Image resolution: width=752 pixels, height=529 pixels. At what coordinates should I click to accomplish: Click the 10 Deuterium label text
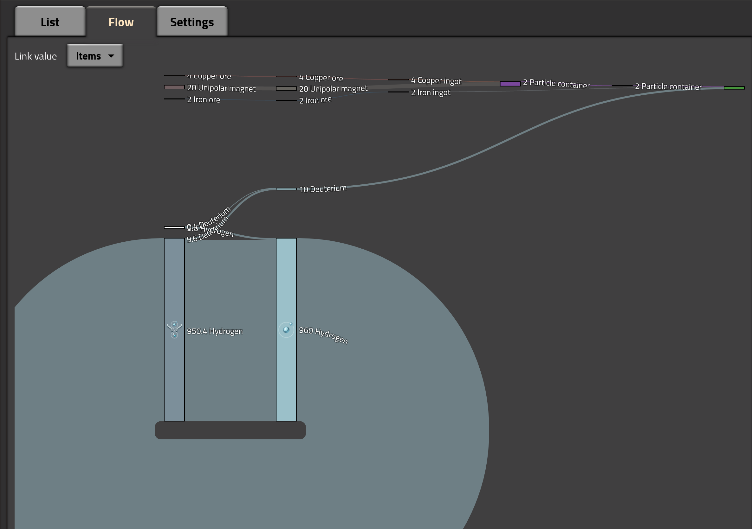pyautogui.click(x=323, y=188)
